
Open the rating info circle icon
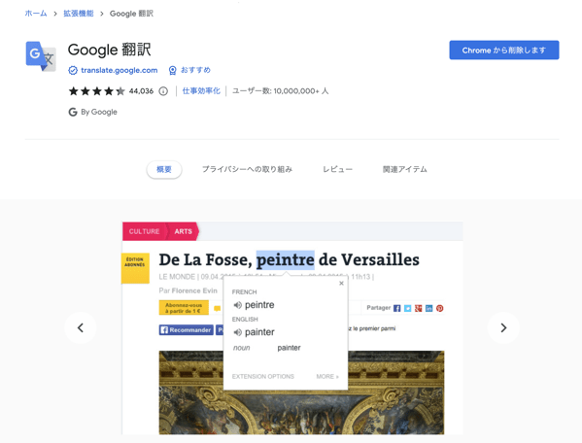tap(163, 91)
